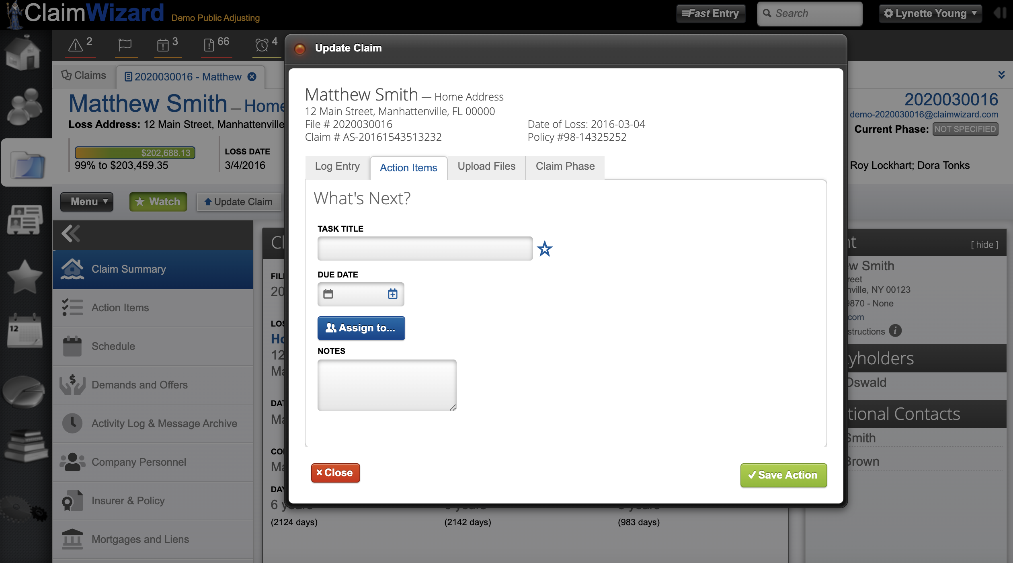The width and height of the screenshot is (1013, 563).
Task: Click the Company Personnel people icon
Action: 72,462
